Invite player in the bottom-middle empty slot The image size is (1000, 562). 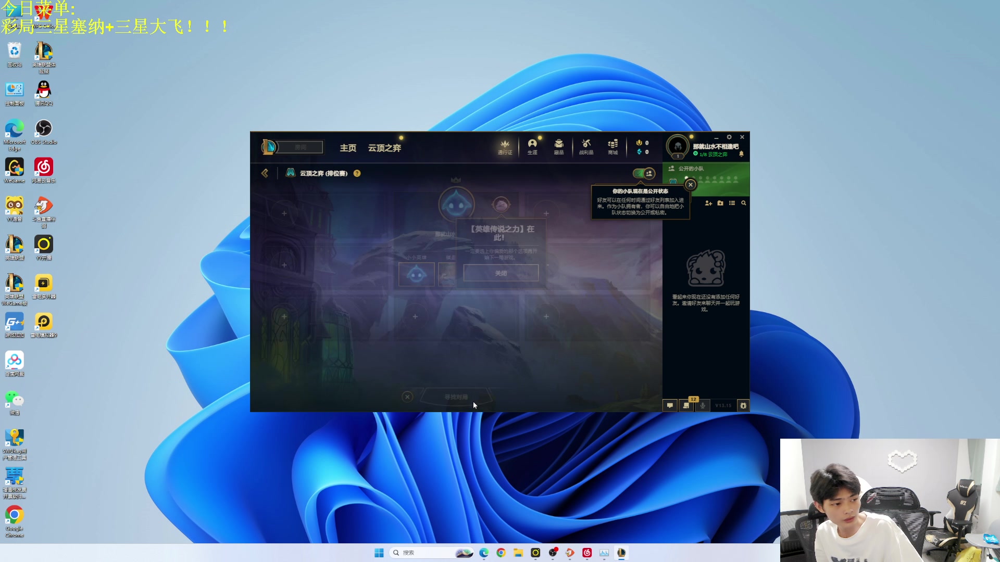click(x=415, y=316)
